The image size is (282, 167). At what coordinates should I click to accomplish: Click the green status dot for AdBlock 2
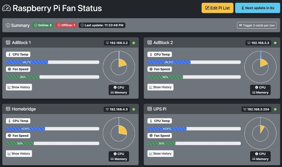click(x=275, y=43)
